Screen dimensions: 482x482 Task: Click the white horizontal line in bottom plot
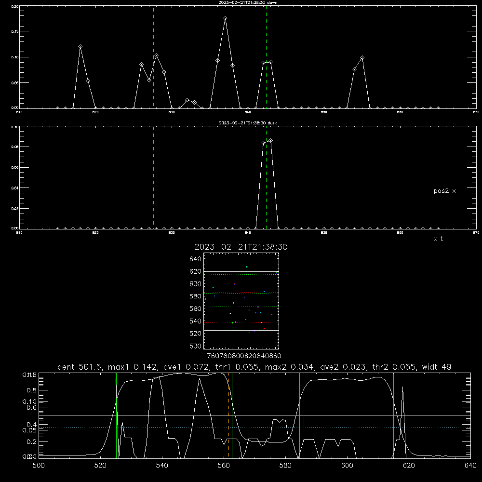coord(254,415)
